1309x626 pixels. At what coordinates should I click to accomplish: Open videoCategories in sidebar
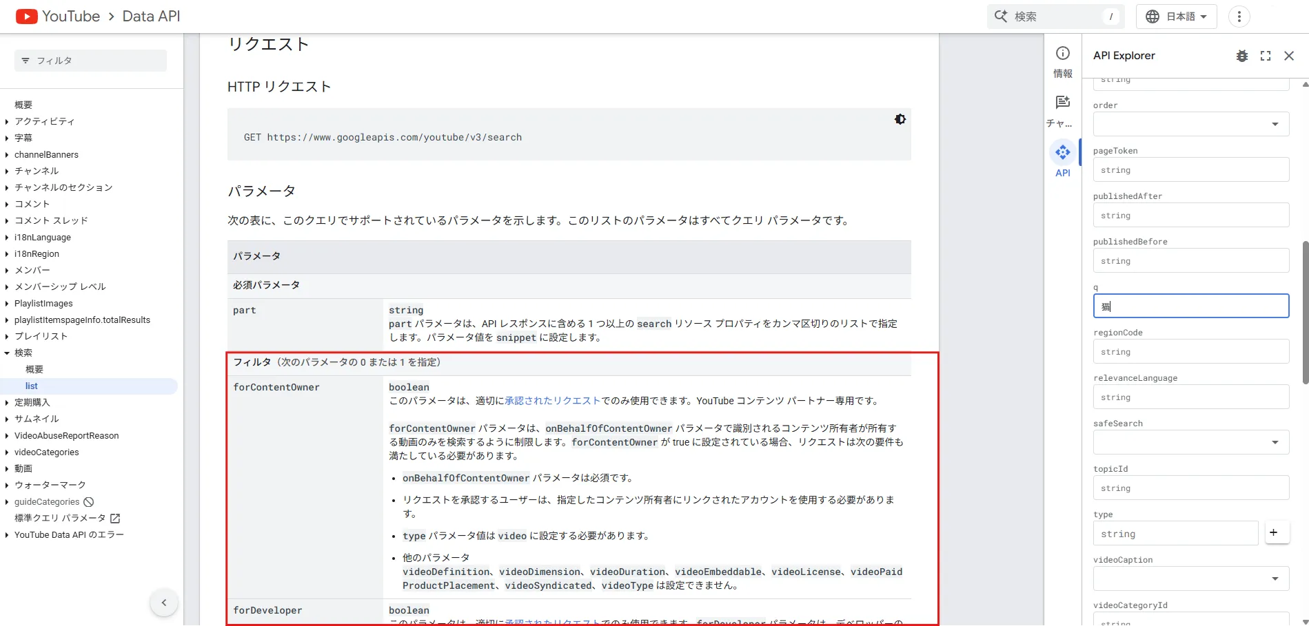tap(47, 452)
